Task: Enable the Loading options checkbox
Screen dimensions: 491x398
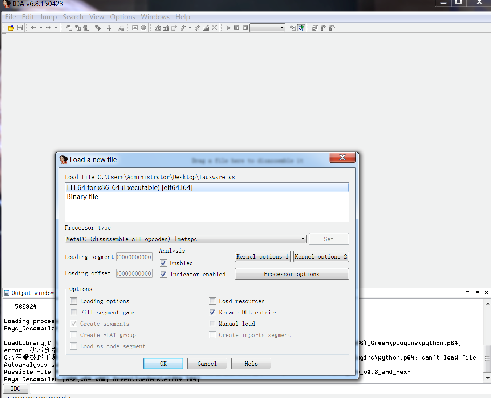Action: (x=74, y=301)
